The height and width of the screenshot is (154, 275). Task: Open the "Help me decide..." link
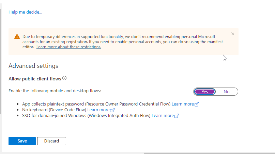(25, 12)
